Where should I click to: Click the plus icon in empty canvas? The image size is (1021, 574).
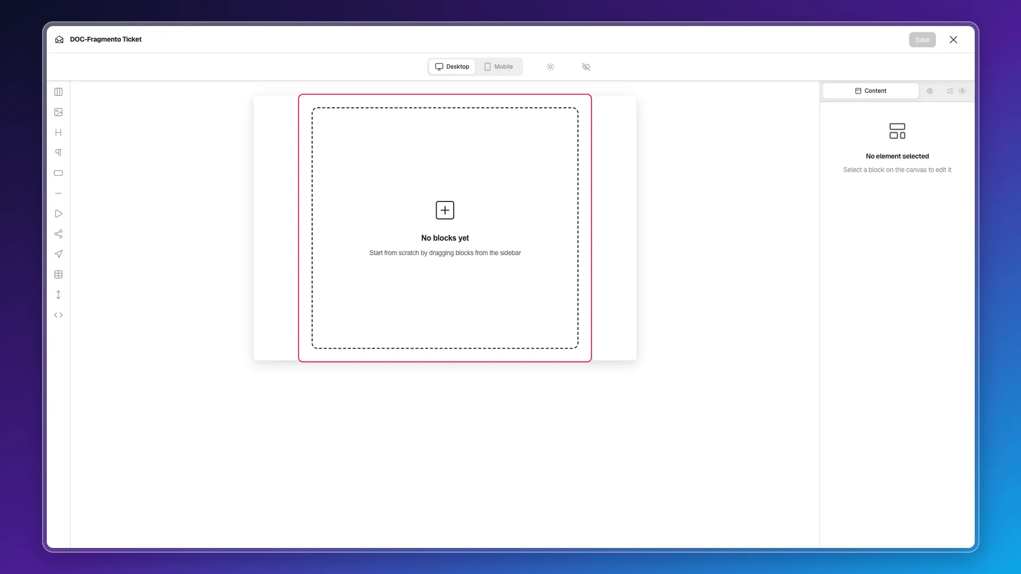tap(445, 210)
